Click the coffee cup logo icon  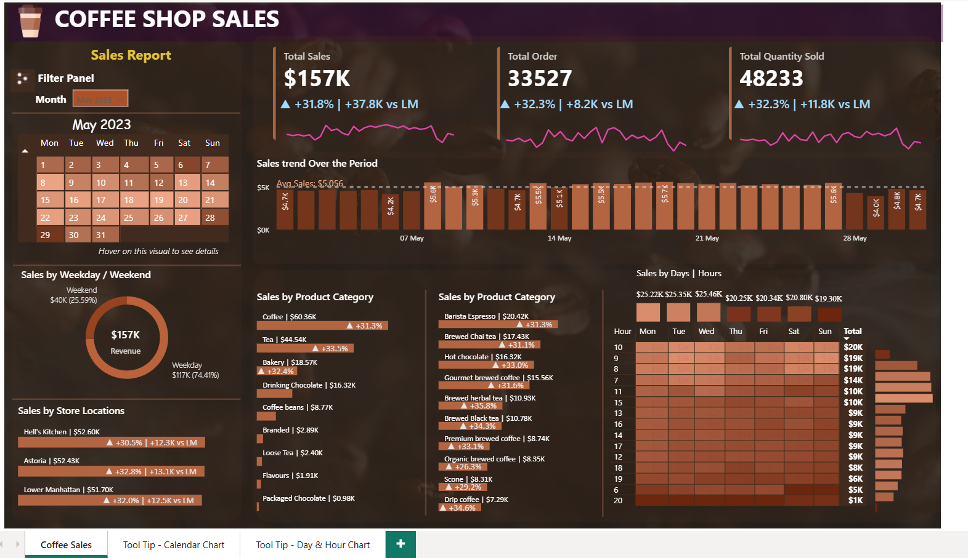pyautogui.click(x=30, y=20)
